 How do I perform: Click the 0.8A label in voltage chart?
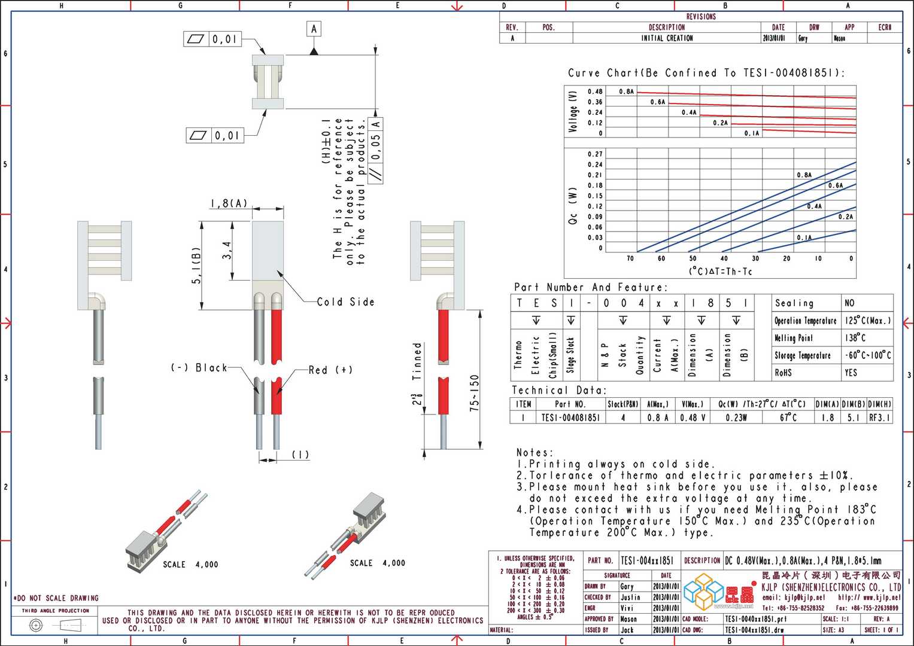coord(626,92)
